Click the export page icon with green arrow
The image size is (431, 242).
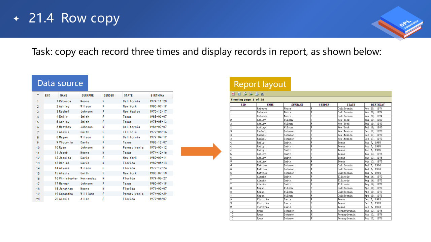(245, 94)
